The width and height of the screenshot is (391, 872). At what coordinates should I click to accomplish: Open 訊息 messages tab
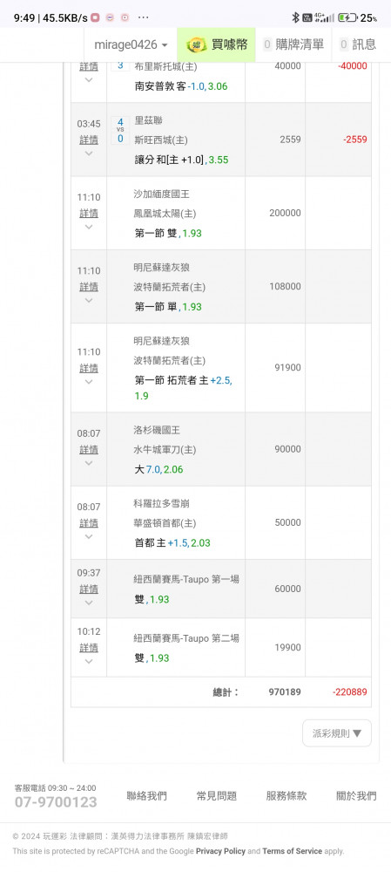point(358,44)
